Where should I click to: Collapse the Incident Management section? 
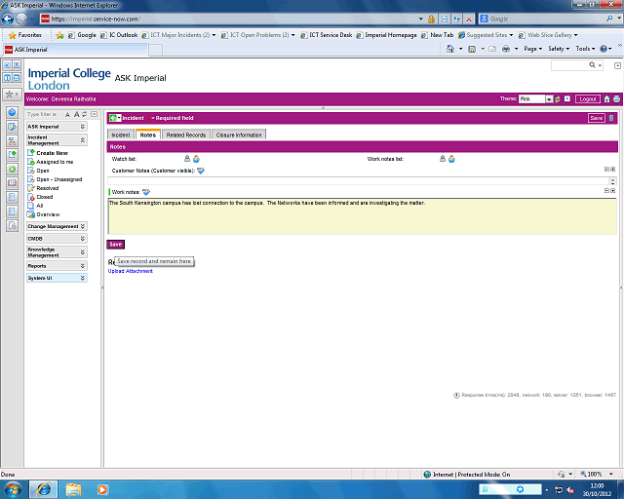[x=82, y=140]
